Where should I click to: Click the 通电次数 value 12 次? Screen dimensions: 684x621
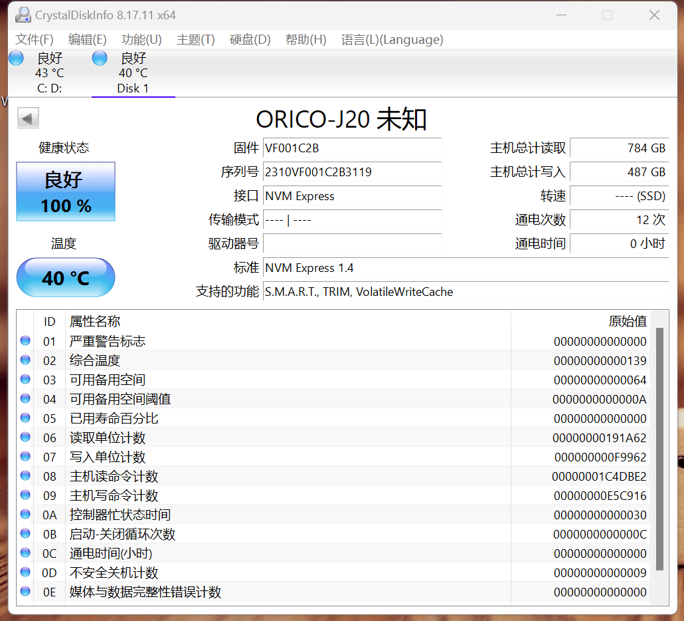point(620,219)
